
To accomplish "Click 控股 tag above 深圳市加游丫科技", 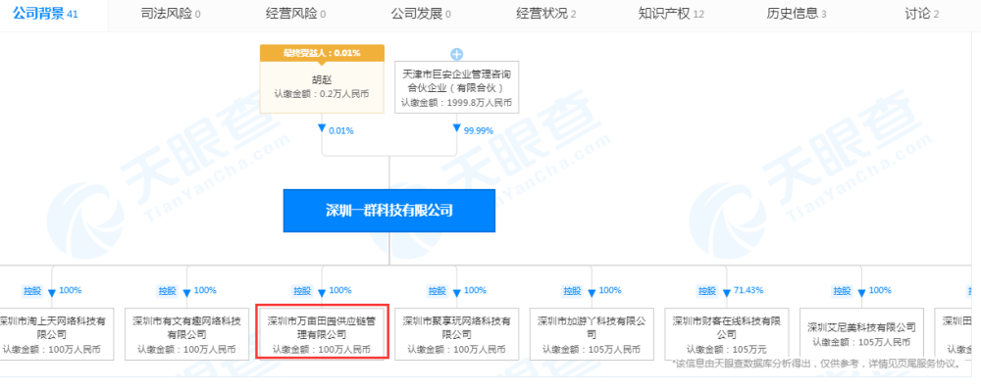I will (x=573, y=291).
